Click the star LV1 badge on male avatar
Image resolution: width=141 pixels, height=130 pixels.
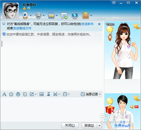[136, 98]
